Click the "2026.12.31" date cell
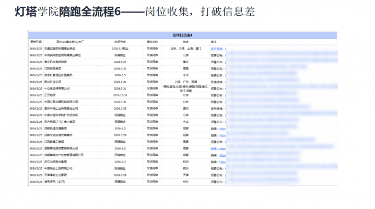The width and height of the screenshot is (375, 209). (x=120, y=95)
